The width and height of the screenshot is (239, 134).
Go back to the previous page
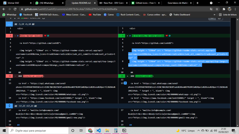[x=4, y=9]
